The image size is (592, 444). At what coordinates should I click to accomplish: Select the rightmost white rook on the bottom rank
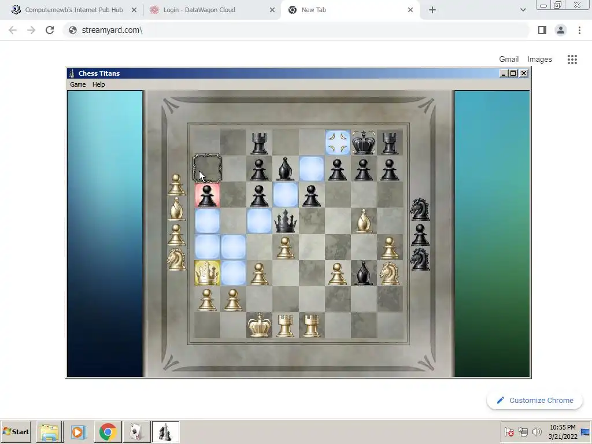[312, 325]
